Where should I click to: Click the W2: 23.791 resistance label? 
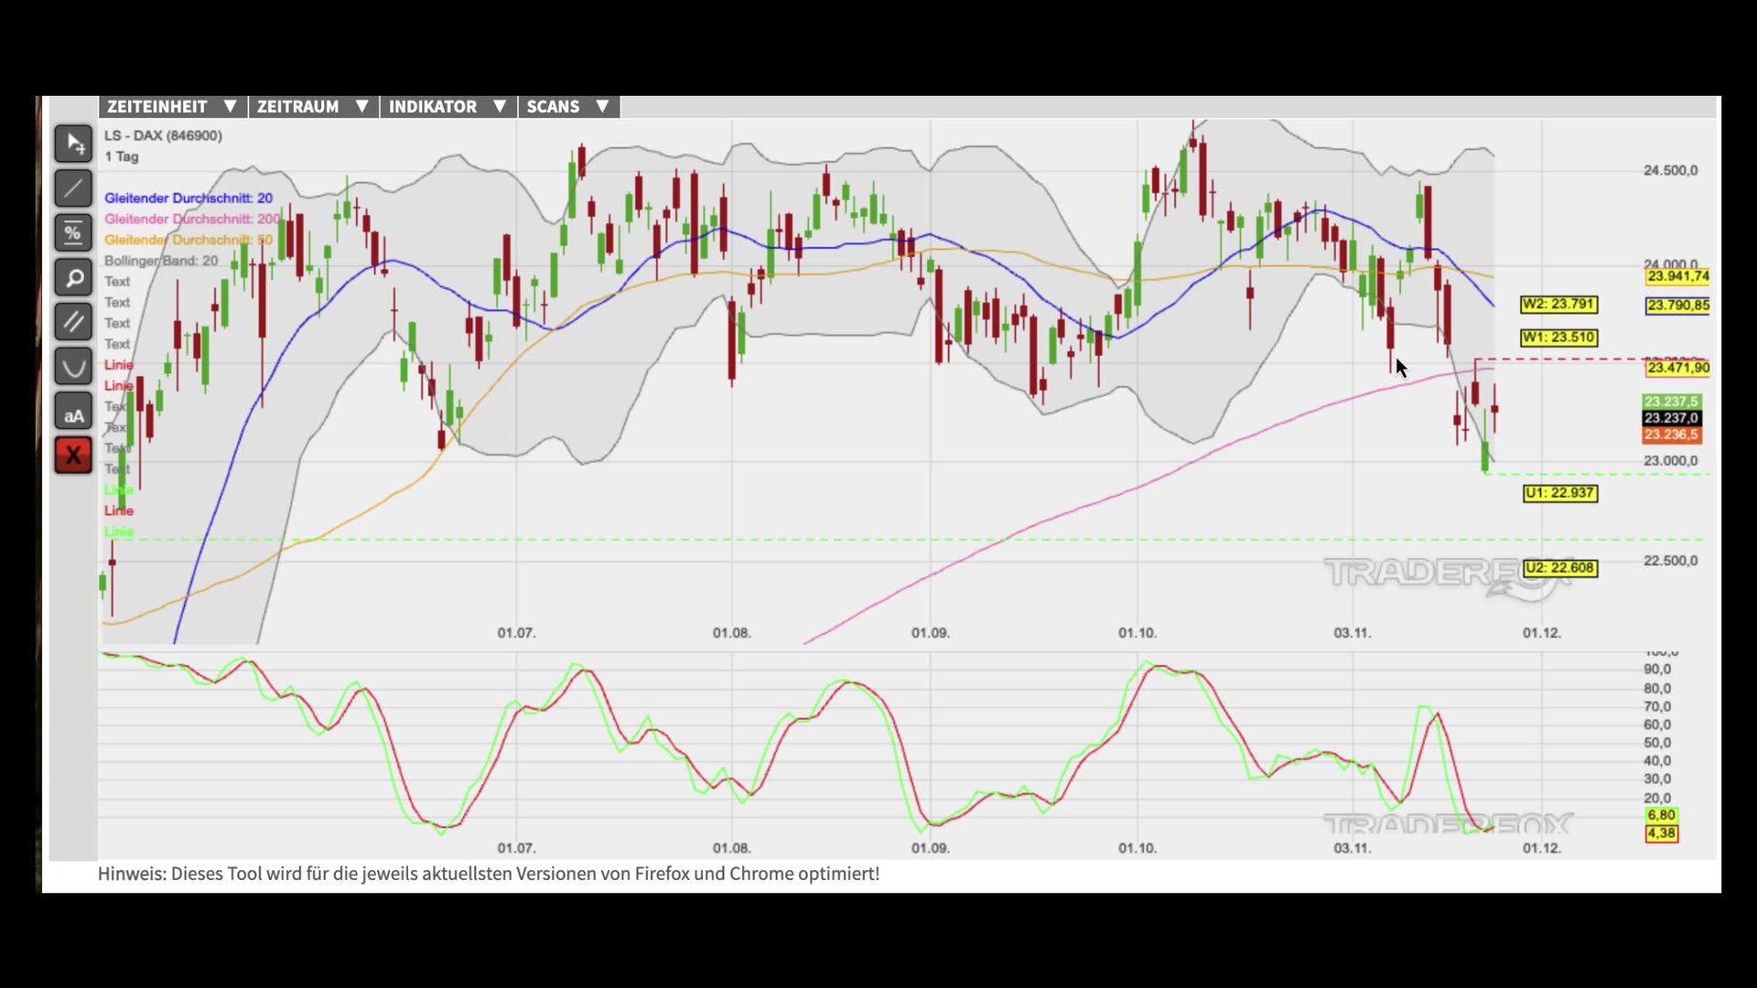coord(1558,304)
